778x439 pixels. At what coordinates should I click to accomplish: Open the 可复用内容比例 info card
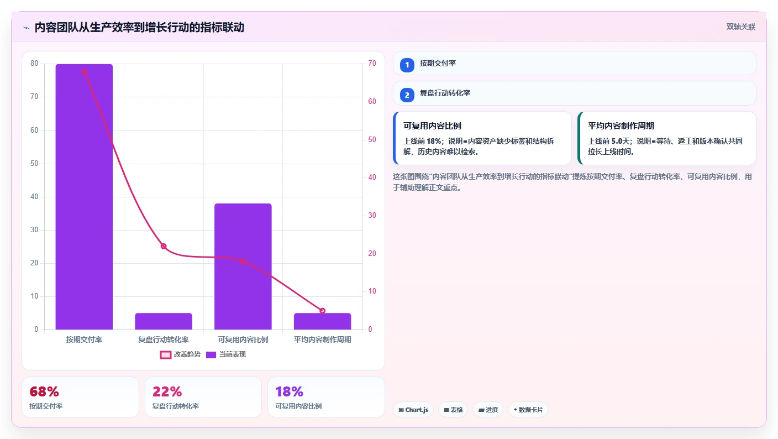(482, 138)
